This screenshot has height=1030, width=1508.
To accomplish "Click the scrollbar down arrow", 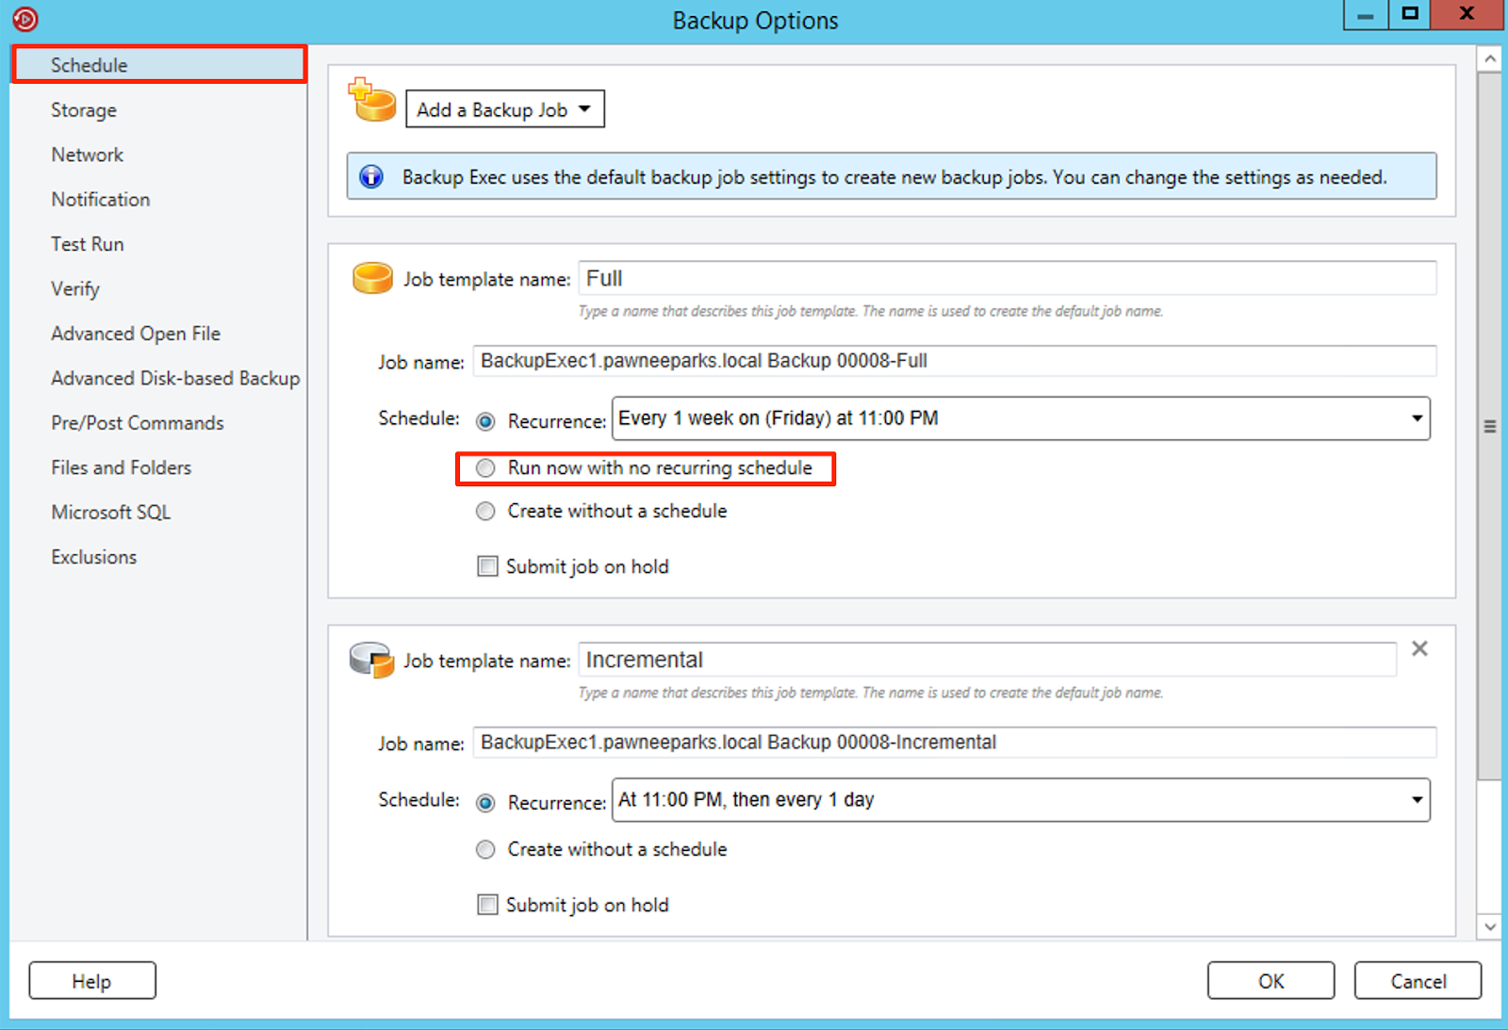I will point(1489,926).
